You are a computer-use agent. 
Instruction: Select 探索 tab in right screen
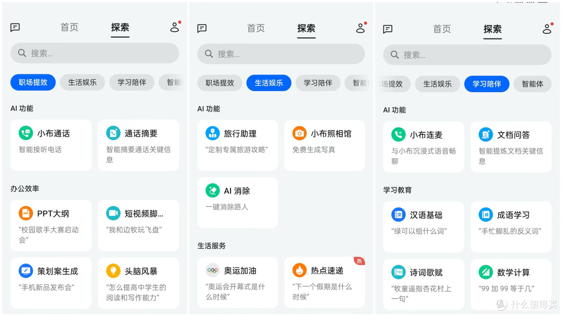(x=492, y=29)
